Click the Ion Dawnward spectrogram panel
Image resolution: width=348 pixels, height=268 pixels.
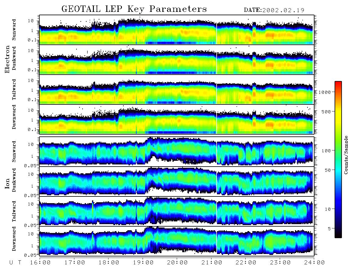(177, 241)
